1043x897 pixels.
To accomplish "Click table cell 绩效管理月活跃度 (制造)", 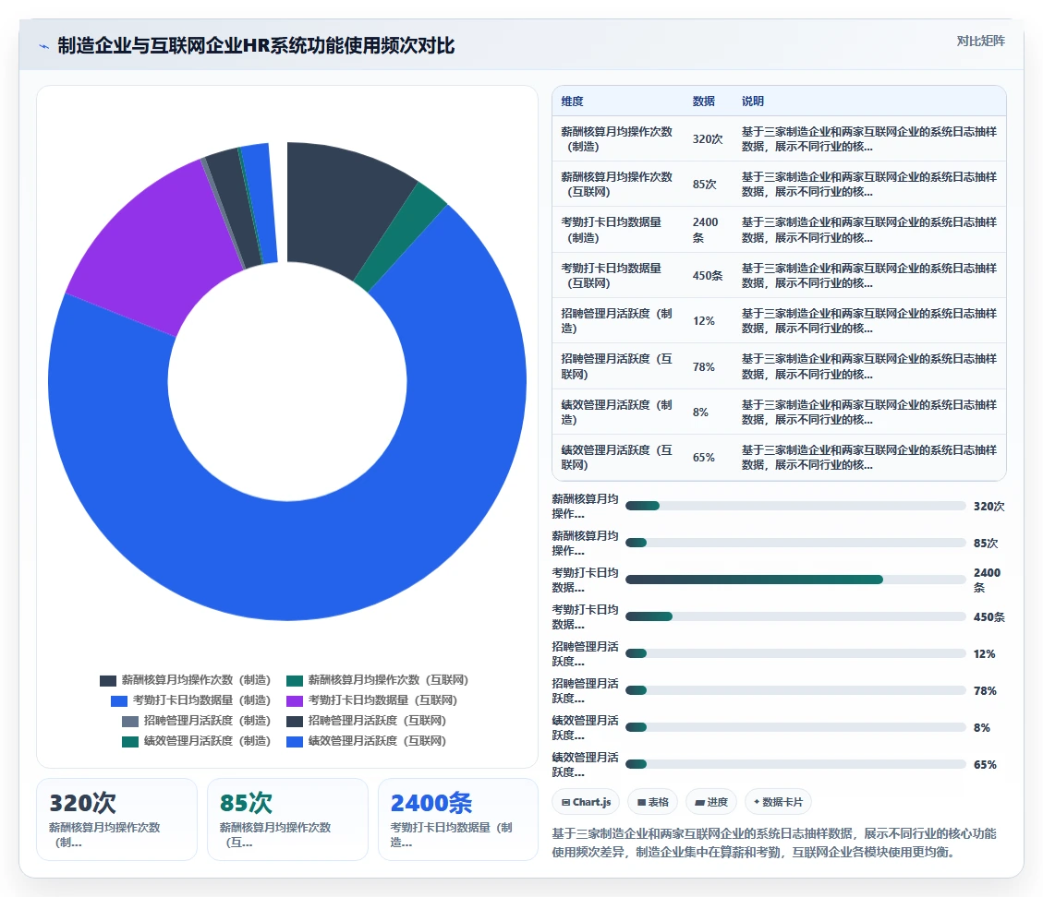I will click(x=616, y=412).
